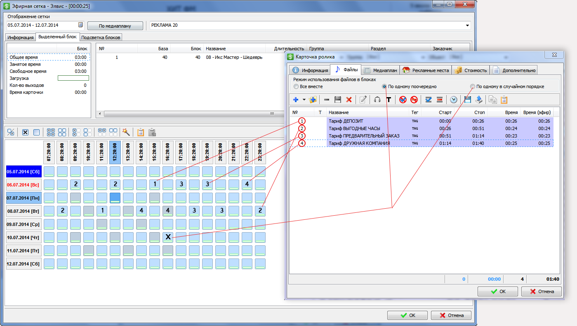
Task: Click the 12:20:00 column header
Action: point(115,152)
